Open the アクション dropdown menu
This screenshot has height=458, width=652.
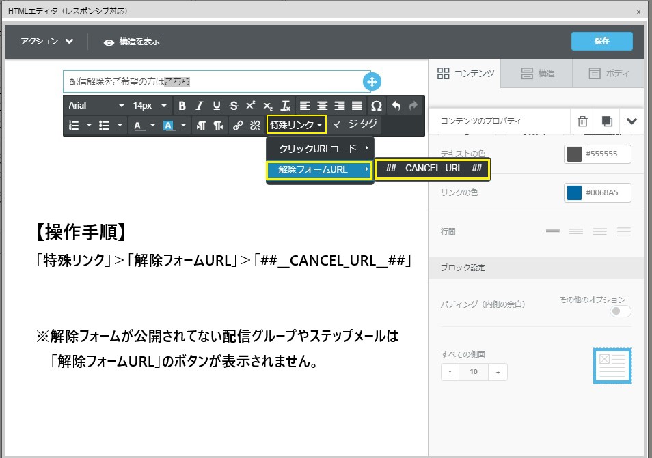pos(47,41)
